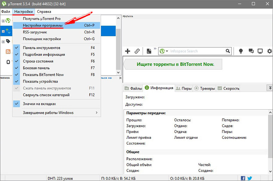This screenshot has width=273, height=181.
Task: Click the lightbulb icon in toolbar
Action: click(241, 51)
